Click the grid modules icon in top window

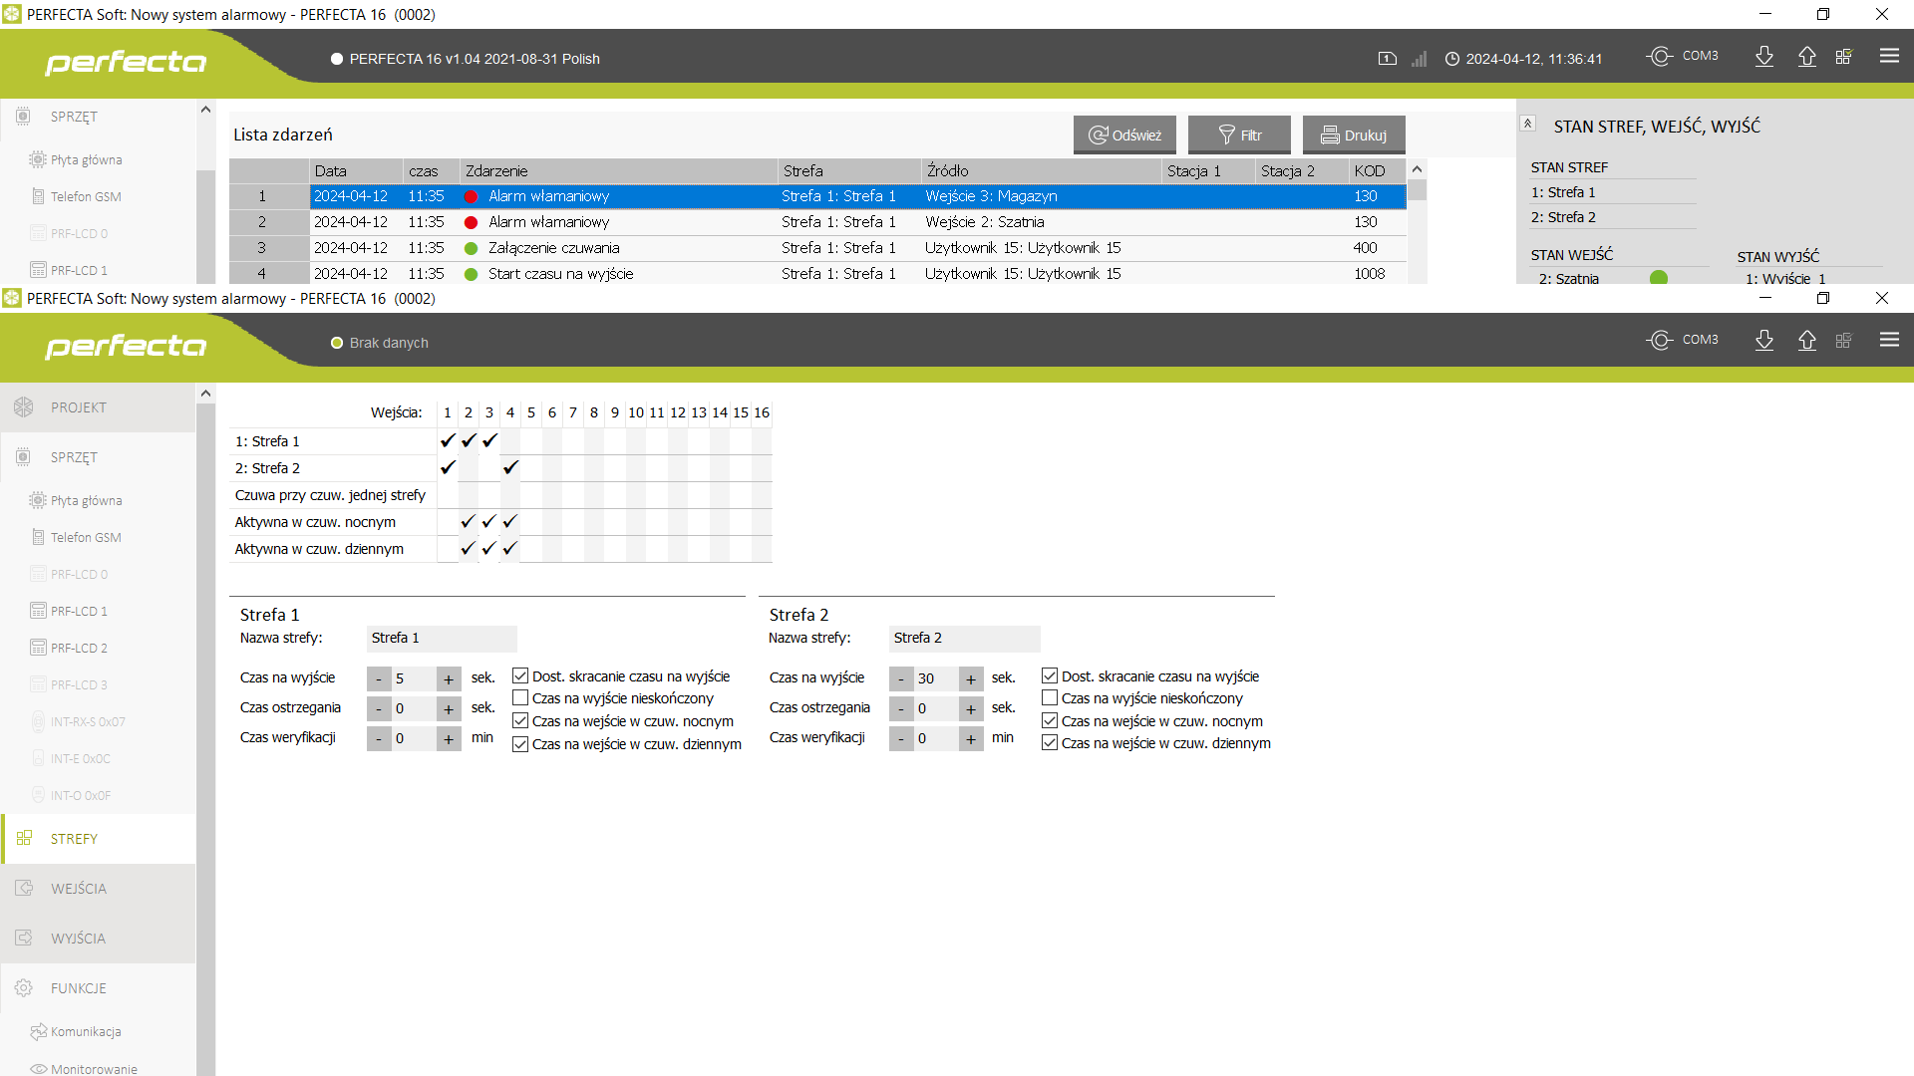(1844, 57)
